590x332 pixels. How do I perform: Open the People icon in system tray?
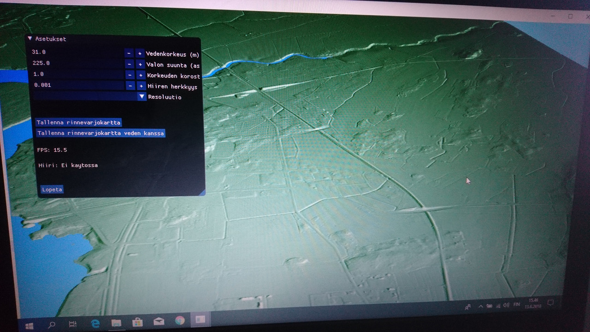pyautogui.click(x=468, y=307)
